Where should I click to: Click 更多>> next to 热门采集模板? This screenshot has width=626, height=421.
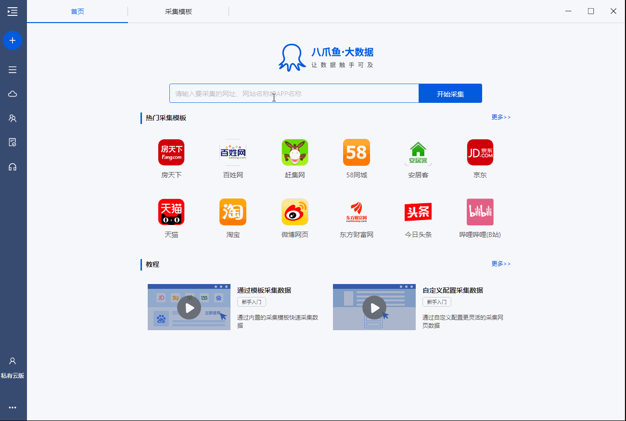(501, 117)
